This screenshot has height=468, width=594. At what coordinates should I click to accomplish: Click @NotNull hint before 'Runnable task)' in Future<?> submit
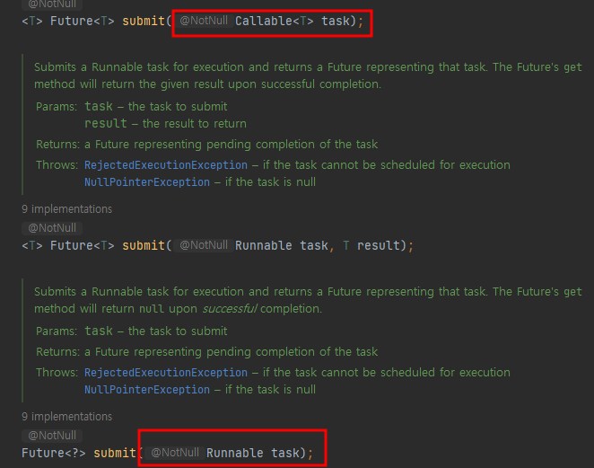click(x=175, y=453)
